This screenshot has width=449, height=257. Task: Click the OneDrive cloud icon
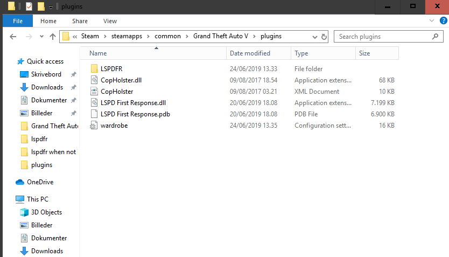tap(20, 182)
